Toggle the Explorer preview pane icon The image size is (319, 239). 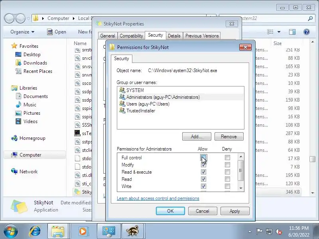tap(292, 32)
